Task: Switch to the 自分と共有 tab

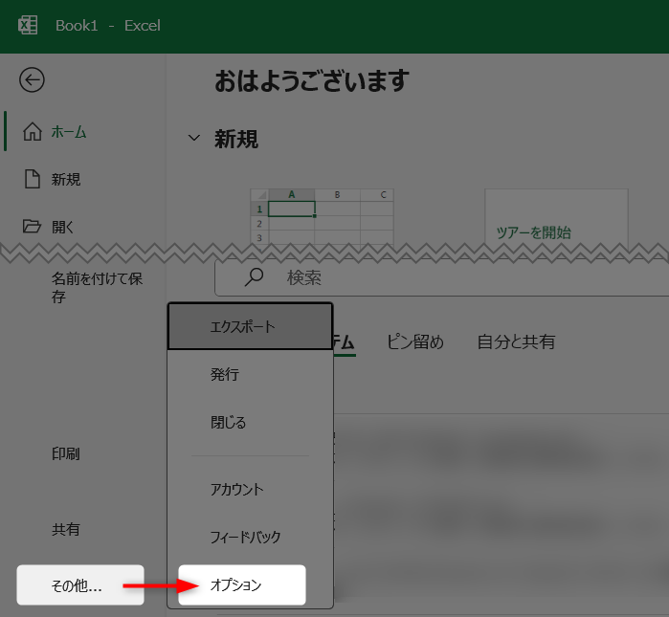Action: point(516,342)
